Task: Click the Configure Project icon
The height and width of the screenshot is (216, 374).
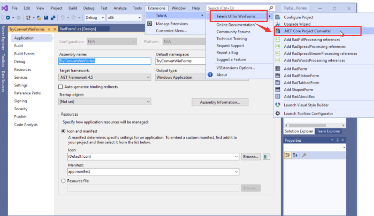Action: pos(278,17)
